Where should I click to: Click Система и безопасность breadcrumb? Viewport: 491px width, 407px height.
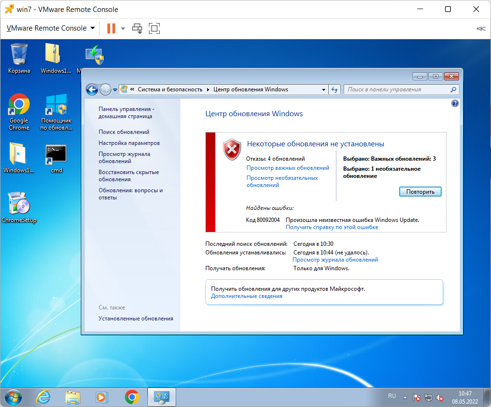pos(170,89)
